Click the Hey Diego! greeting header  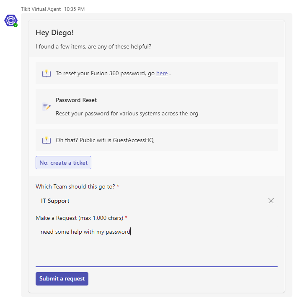(55, 33)
